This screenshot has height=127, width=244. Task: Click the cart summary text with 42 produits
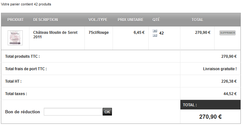point(26,4)
